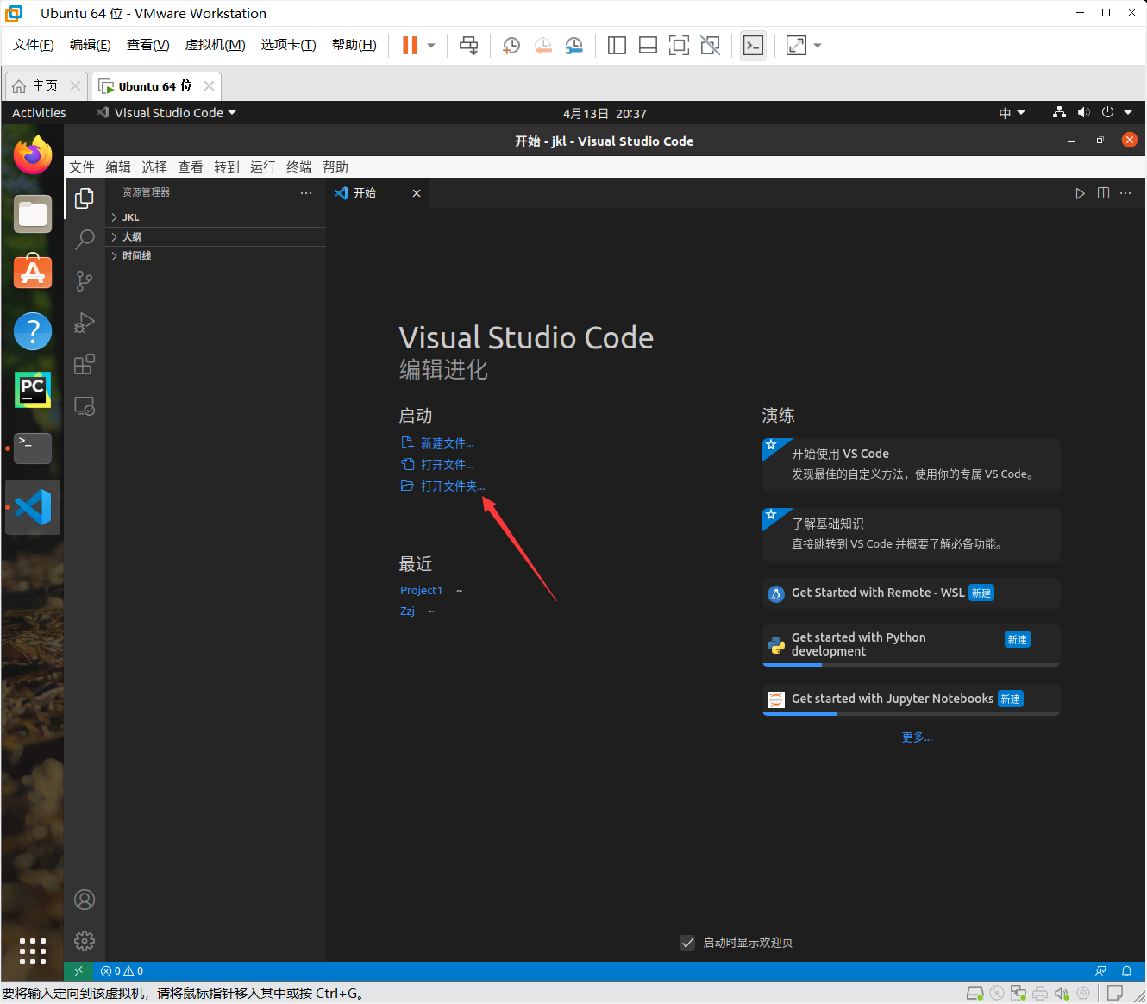Click the remote window indicator in status bar
Image resolution: width=1147 pixels, height=1004 pixels.
coord(78,971)
